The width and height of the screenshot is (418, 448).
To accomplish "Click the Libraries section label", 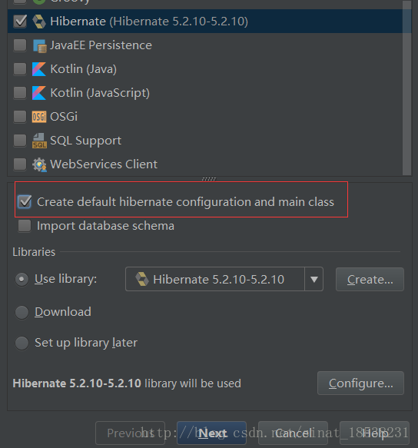I will [x=34, y=252].
